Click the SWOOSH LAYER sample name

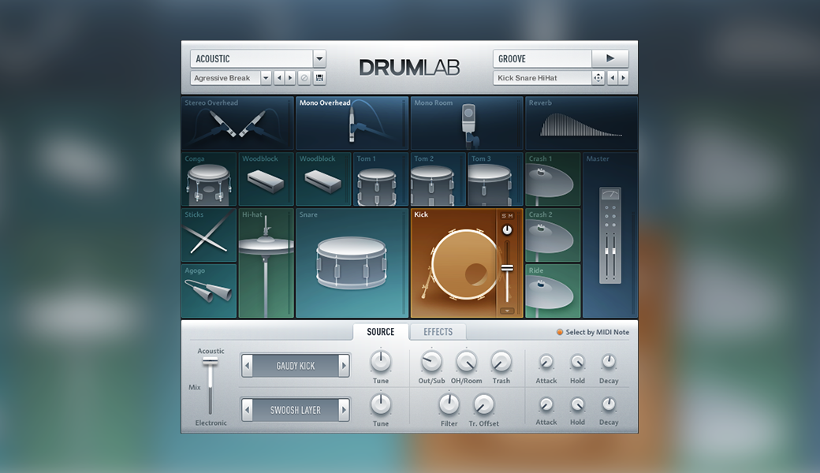click(296, 410)
